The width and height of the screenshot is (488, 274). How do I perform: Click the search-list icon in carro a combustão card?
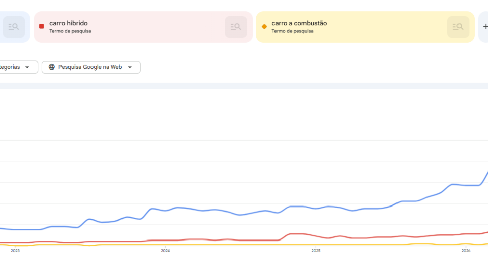tap(458, 27)
